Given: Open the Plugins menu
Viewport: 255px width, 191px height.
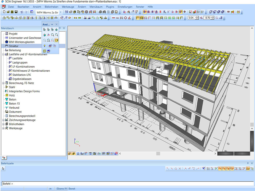Looking at the screenshot, I should [110, 7].
